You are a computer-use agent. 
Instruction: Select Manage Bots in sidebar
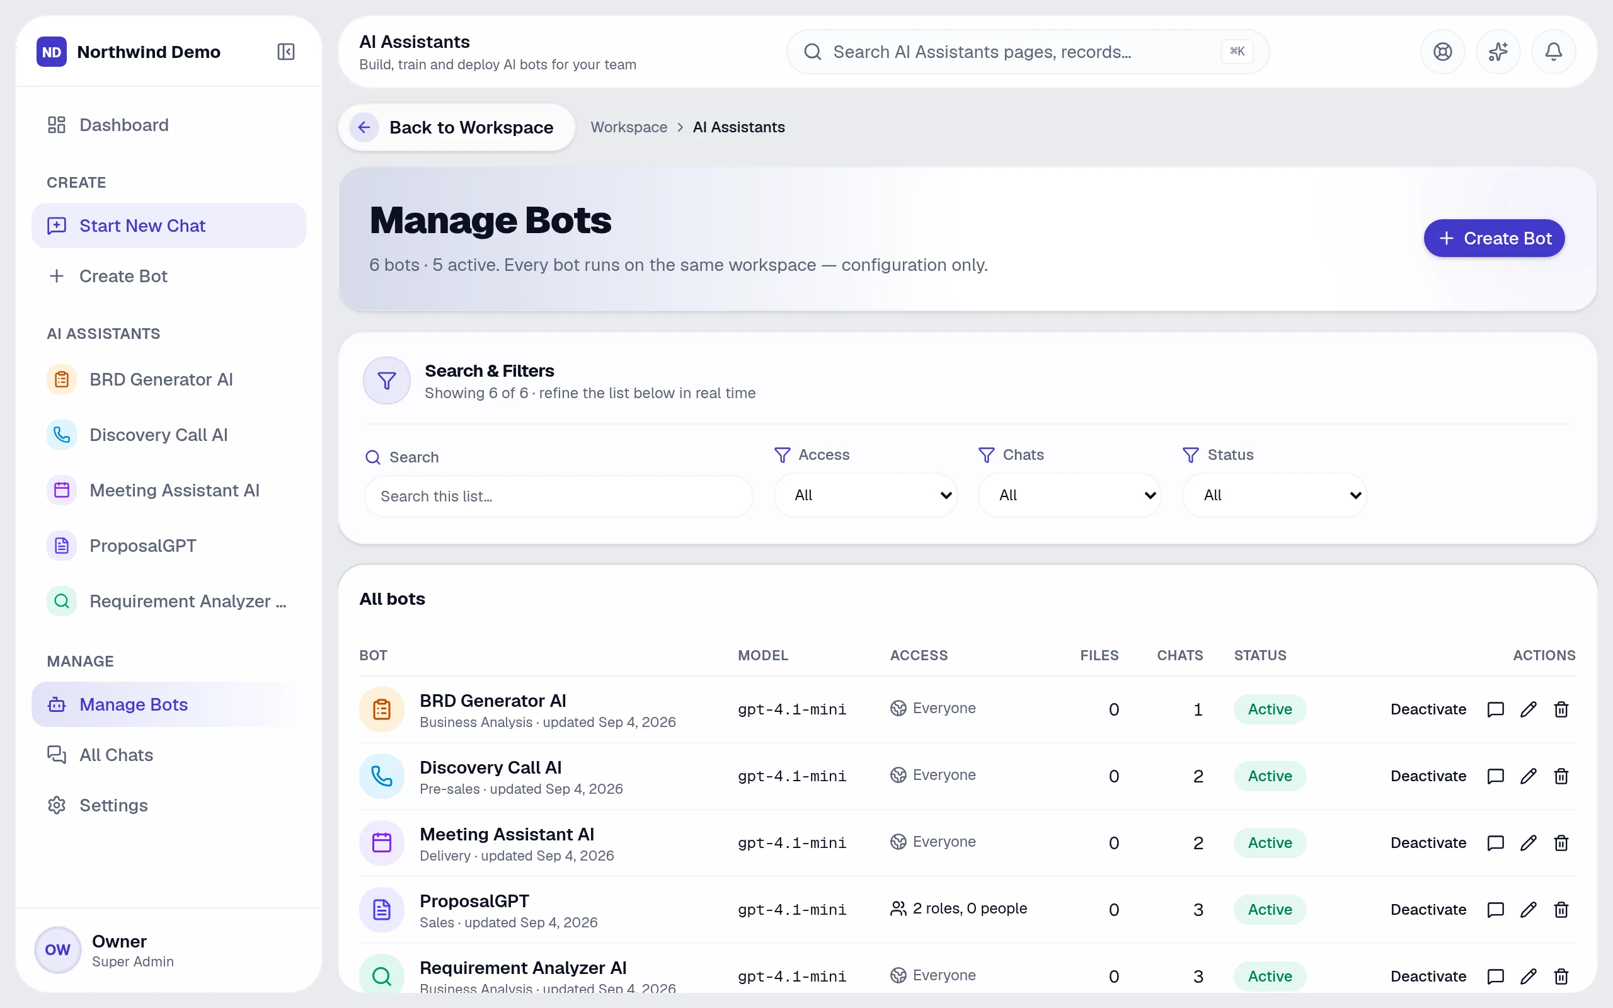169,705
